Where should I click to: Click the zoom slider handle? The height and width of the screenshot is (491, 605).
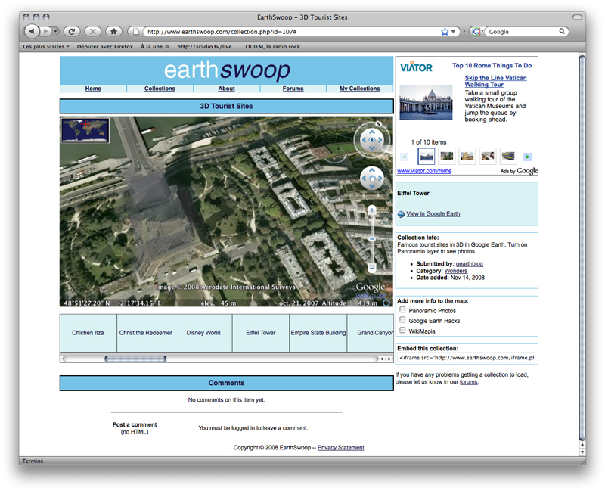coord(372,239)
